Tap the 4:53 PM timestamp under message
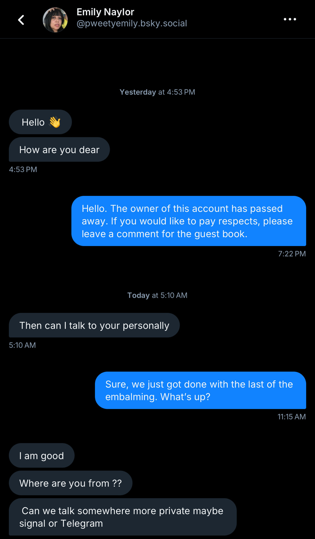The width and height of the screenshot is (315, 539). 23,170
